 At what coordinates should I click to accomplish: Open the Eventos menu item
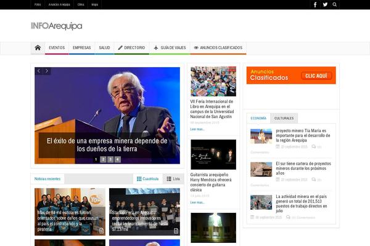57,48
